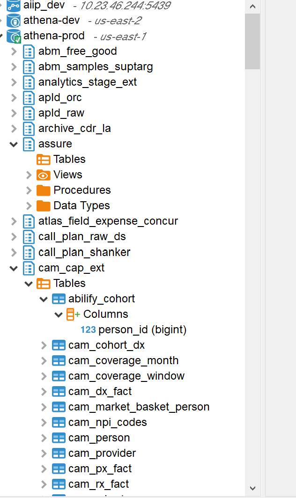Expand the cam_cohort_dx table
The image size is (296, 498).
[x=44, y=345]
